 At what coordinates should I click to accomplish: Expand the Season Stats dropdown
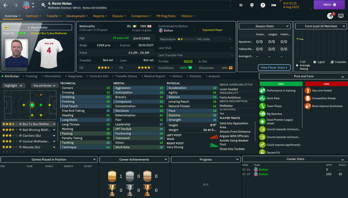(x=264, y=26)
